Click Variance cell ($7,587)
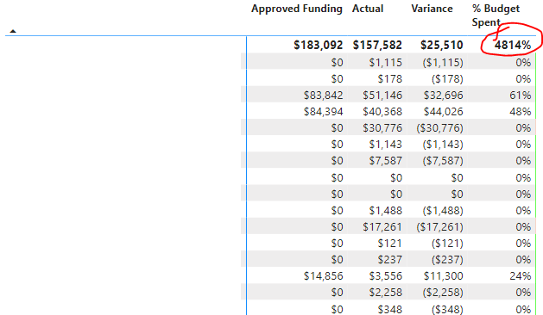 tap(443, 161)
